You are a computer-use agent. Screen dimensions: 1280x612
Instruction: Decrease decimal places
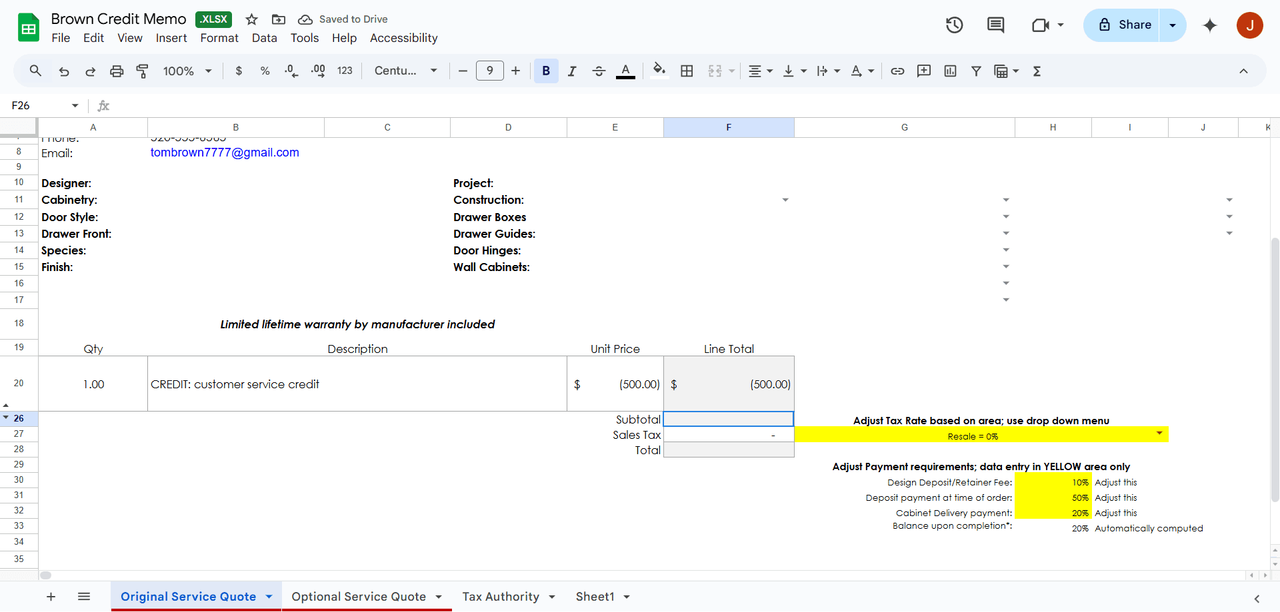[291, 71]
